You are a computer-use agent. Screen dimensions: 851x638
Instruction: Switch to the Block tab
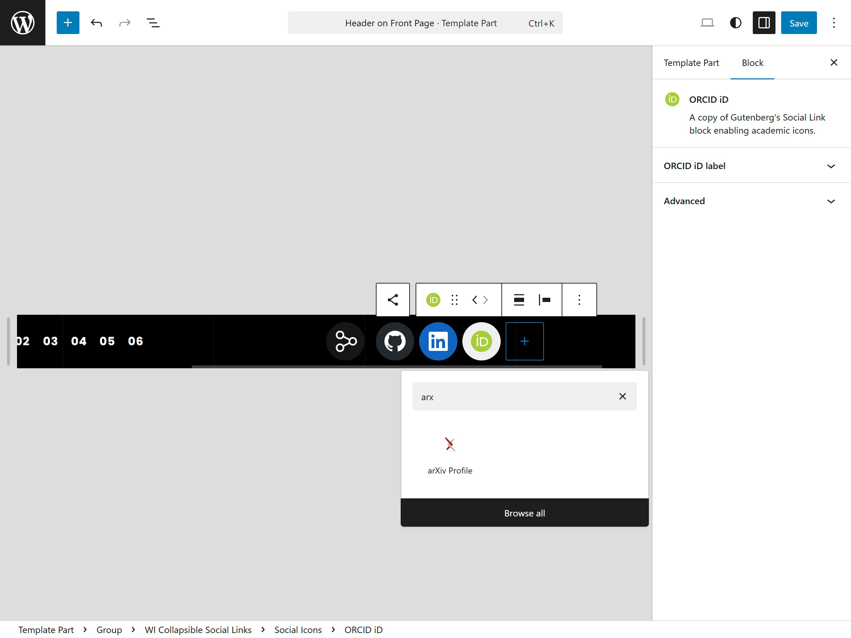pos(752,62)
